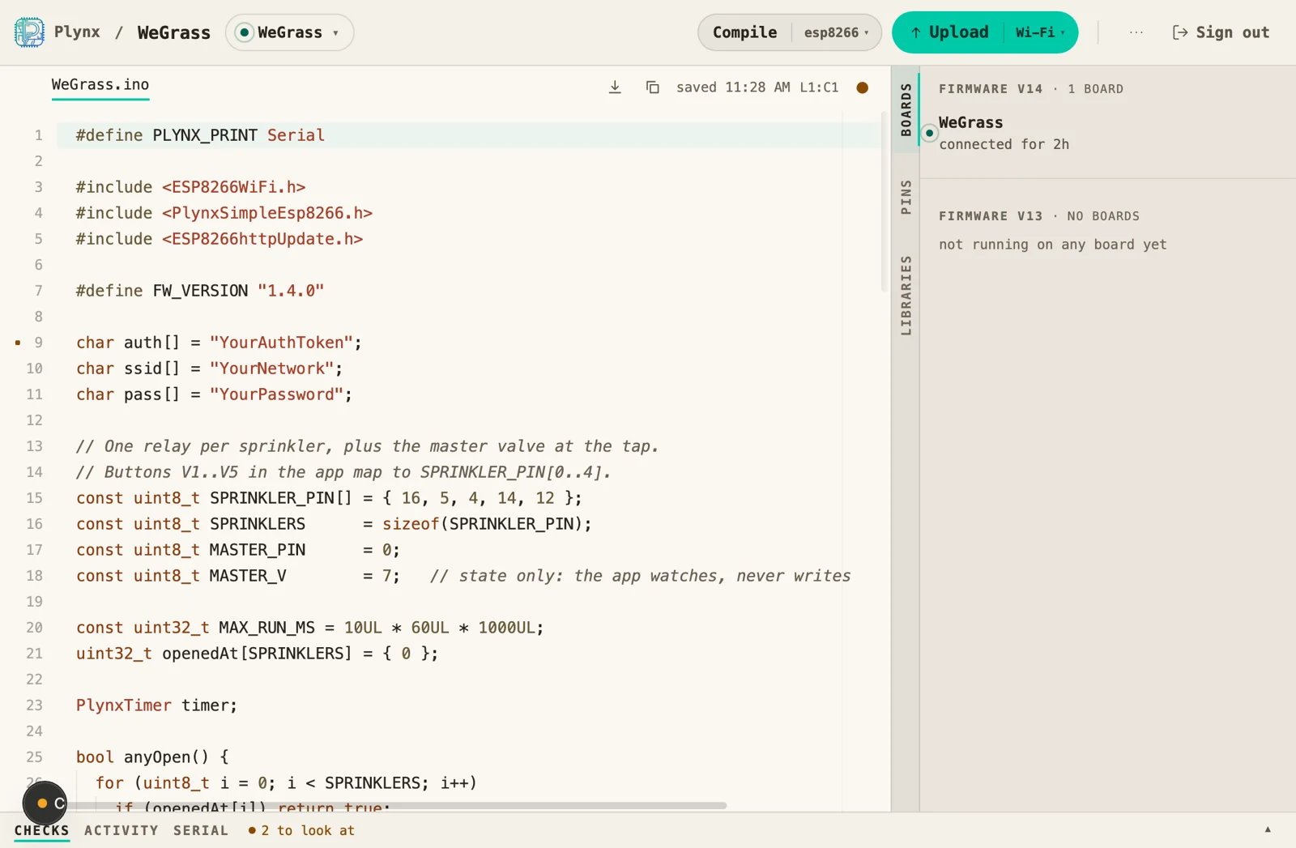Switch to the Libraries side tab
Viewport: 1296px width, 848px height.
pos(906,296)
